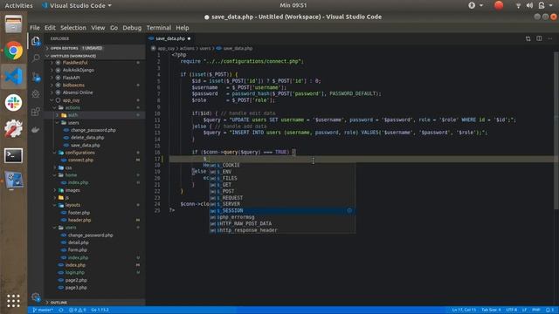Open the Selection menu
Screen dimensions: 559x314
(x=73, y=28)
